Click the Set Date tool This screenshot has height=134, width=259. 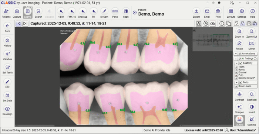(x=7, y=97)
